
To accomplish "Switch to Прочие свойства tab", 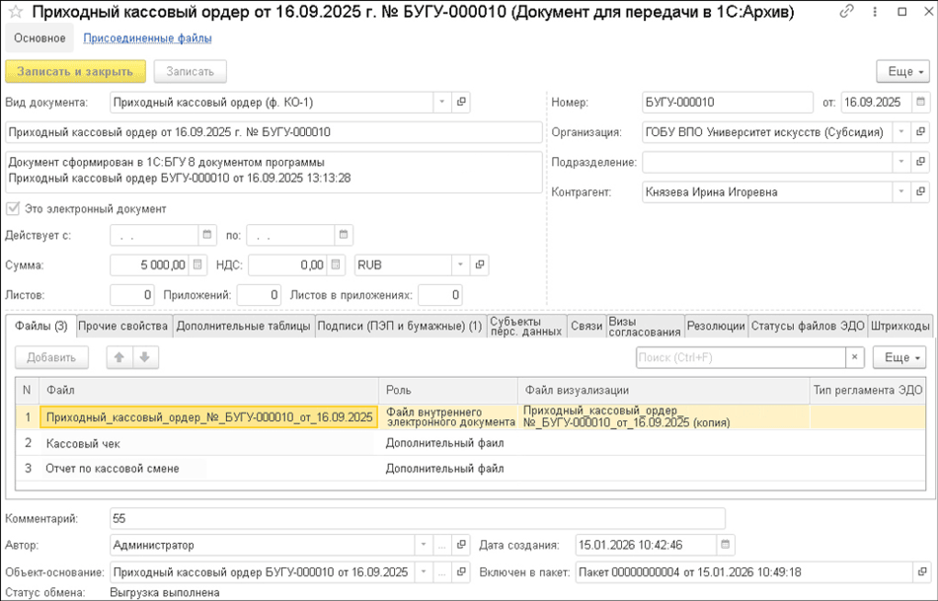I will coord(123,326).
